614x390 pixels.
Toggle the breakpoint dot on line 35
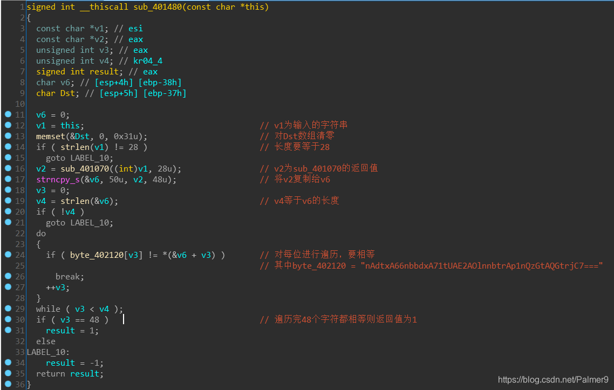tap(8, 373)
